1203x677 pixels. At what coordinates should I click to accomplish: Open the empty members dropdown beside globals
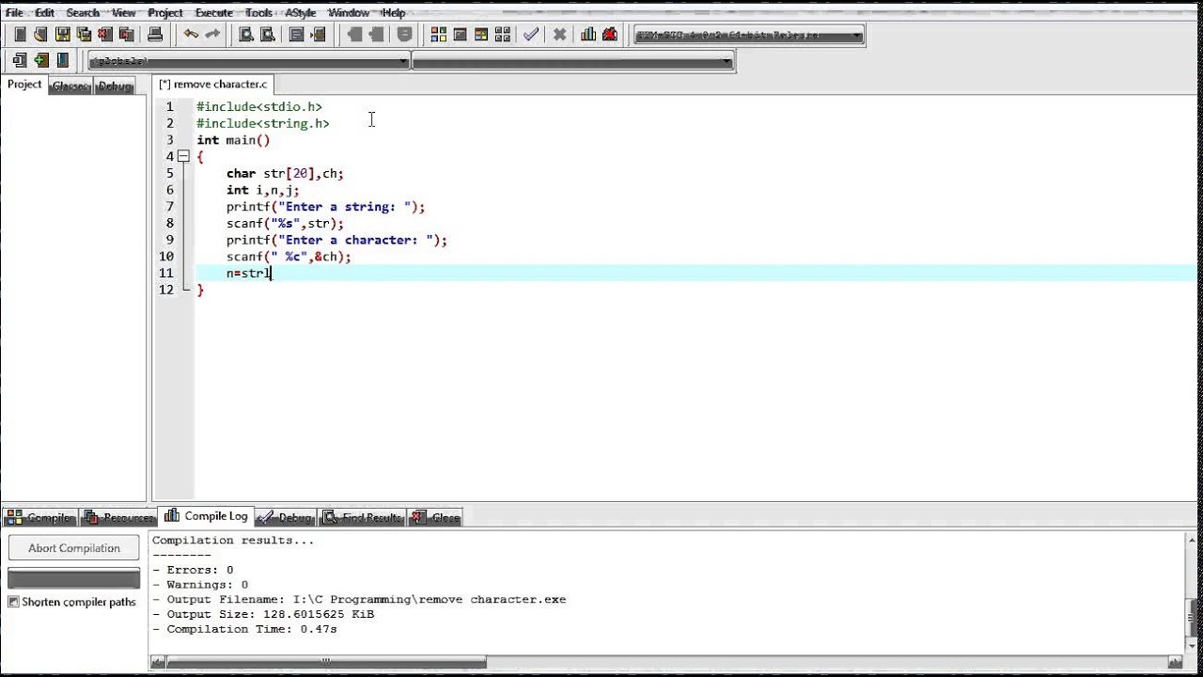[x=571, y=62]
